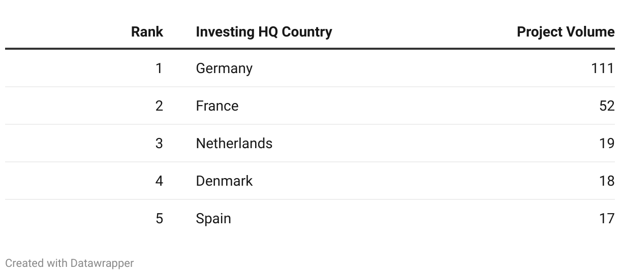Screen dimensions: 620x275
Task: Click Germany's project volume value 111
Action: pyautogui.click(x=603, y=68)
